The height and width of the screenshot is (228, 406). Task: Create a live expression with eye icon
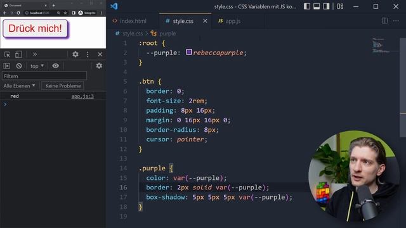[55, 66]
